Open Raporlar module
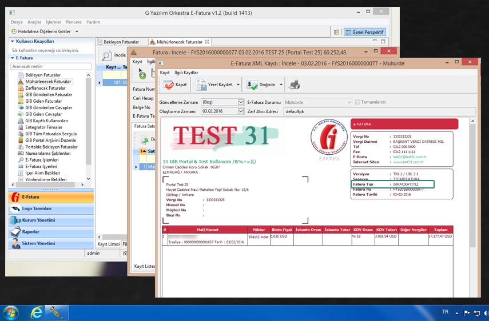 (51, 232)
